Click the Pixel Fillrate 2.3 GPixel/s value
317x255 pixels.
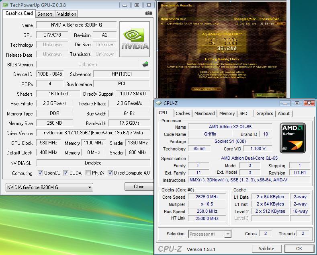pyautogui.click(x=54, y=103)
